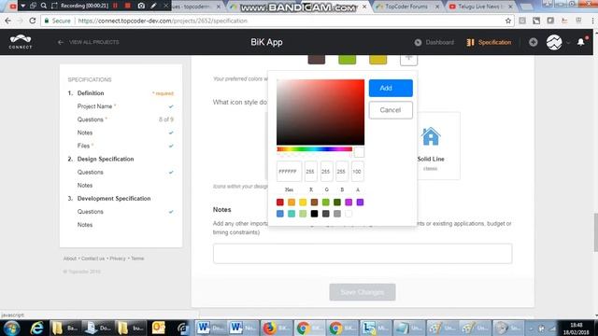Open the About footer link
The width and height of the screenshot is (598, 336).
[70, 259]
